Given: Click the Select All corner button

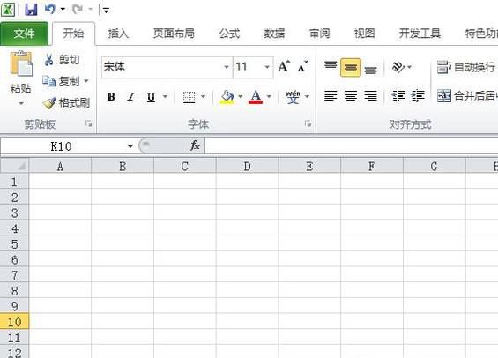Looking at the screenshot, I should pos(15,166).
